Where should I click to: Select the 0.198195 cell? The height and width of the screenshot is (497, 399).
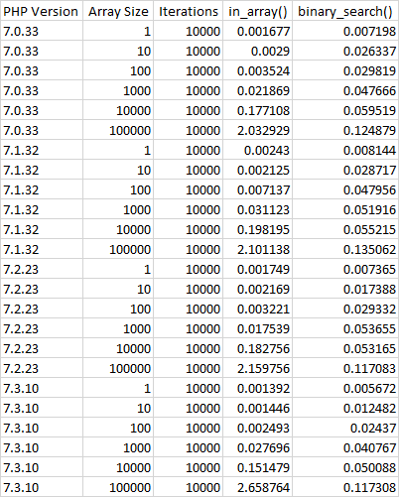(258, 229)
